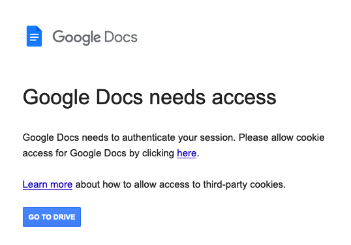The height and width of the screenshot is (245, 351).
Task: Click the blue Google Docs file icon
Action: click(x=34, y=36)
